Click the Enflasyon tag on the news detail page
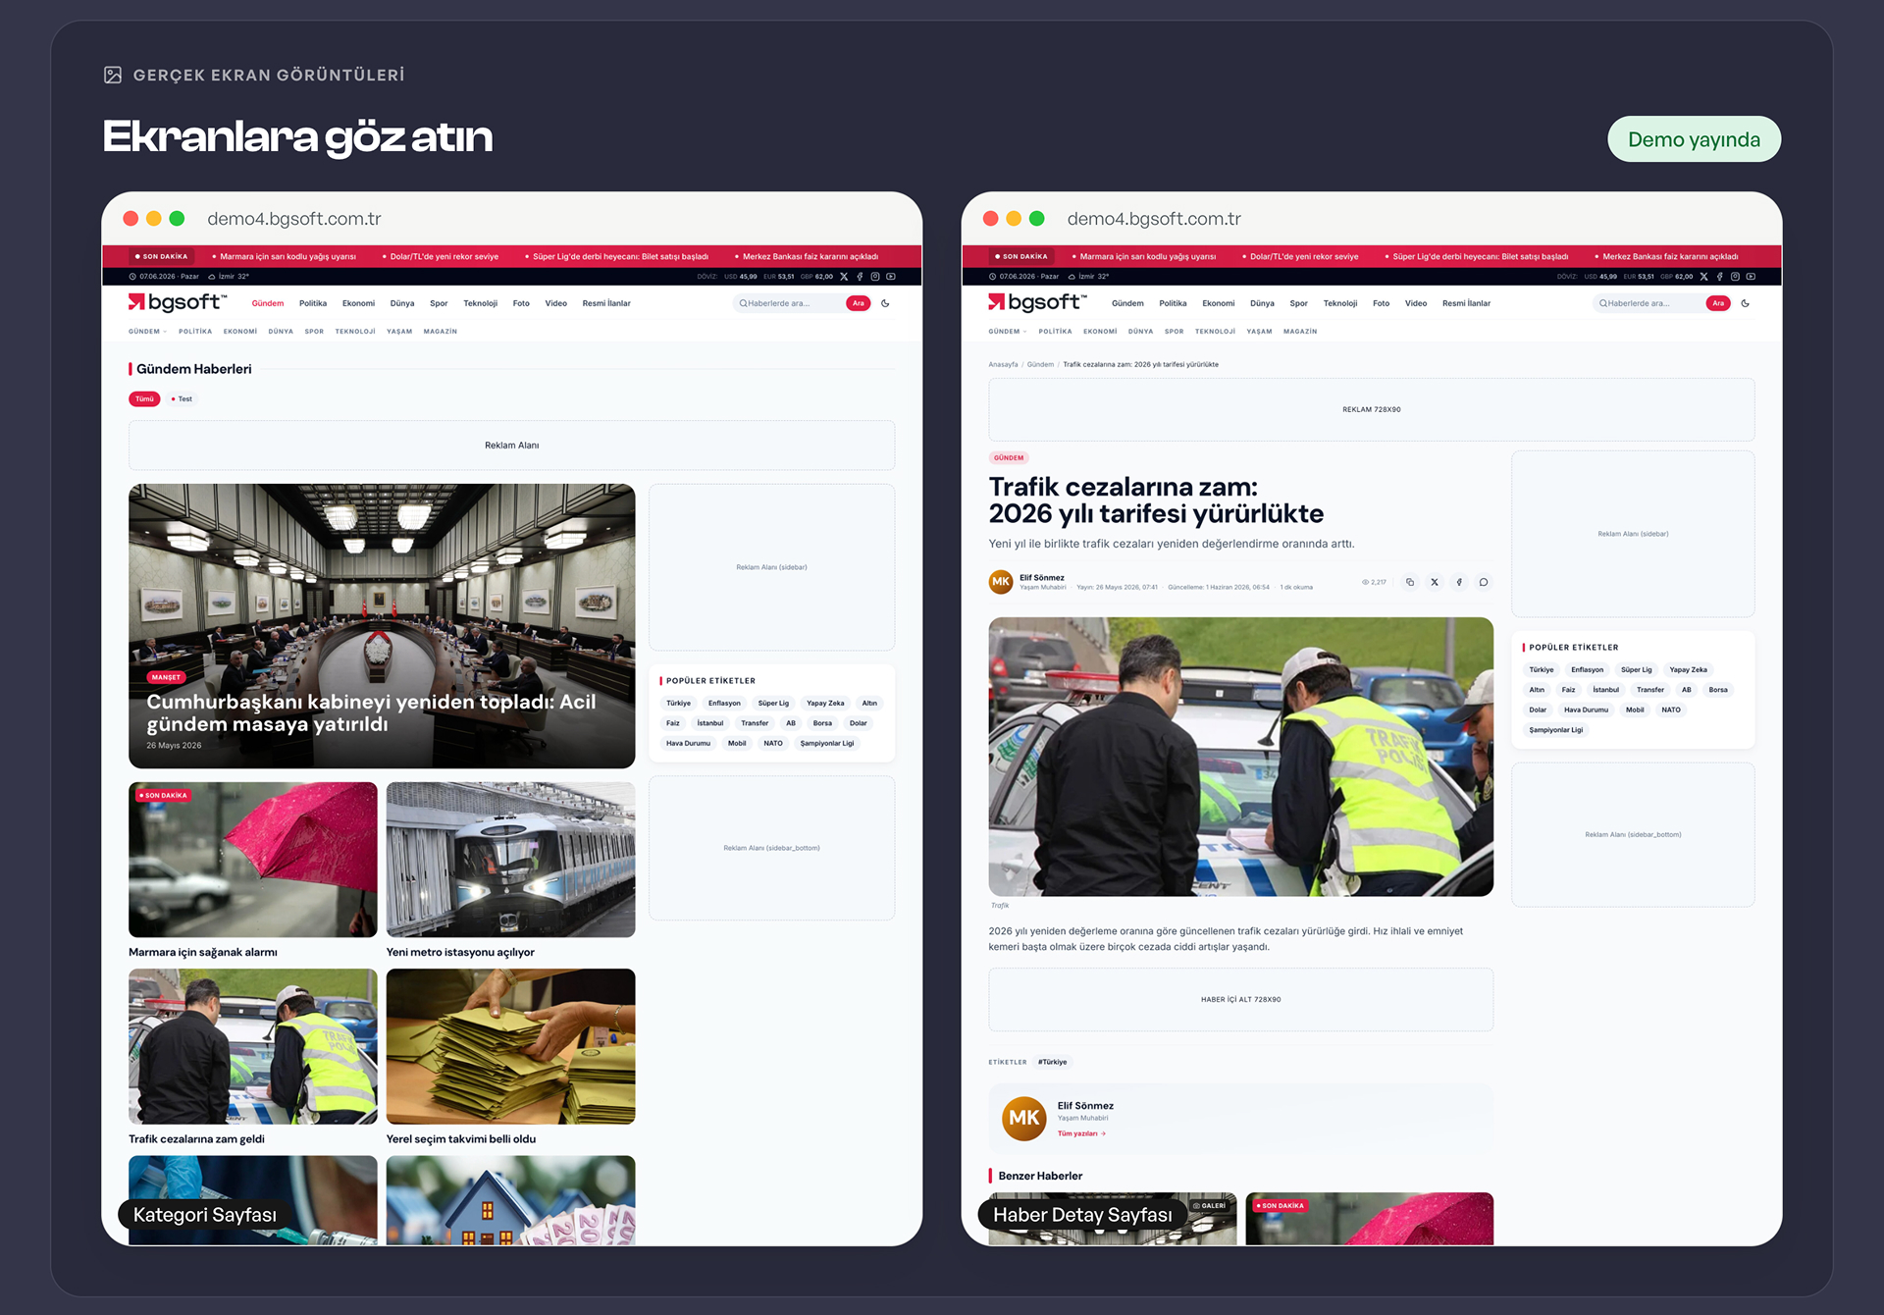The width and height of the screenshot is (1884, 1315). (x=1587, y=669)
